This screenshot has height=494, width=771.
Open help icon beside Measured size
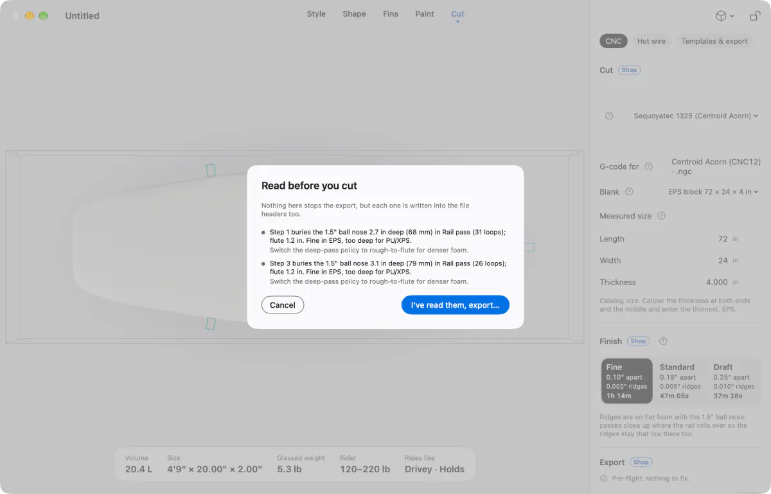(x=661, y=216)
